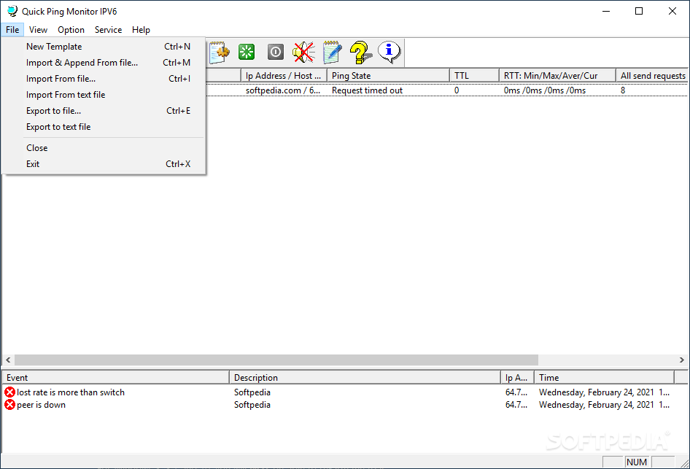Maximize the Quick Ping Monitor window
The image size is (690, 469).
point(639,11)
